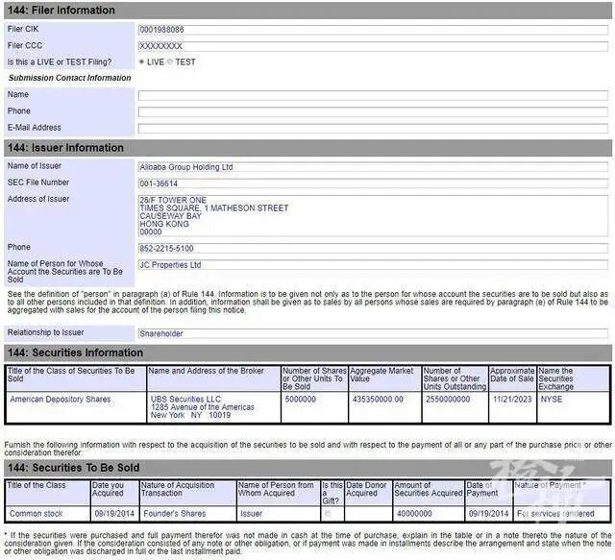
Task: Select the 'Founder's Shares' cell
Action: click(x=188, y=514)
